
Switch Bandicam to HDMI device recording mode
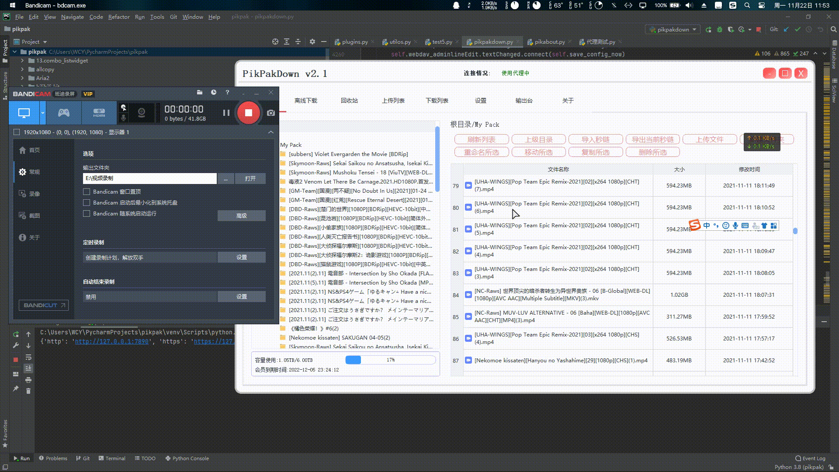(99, 113)
